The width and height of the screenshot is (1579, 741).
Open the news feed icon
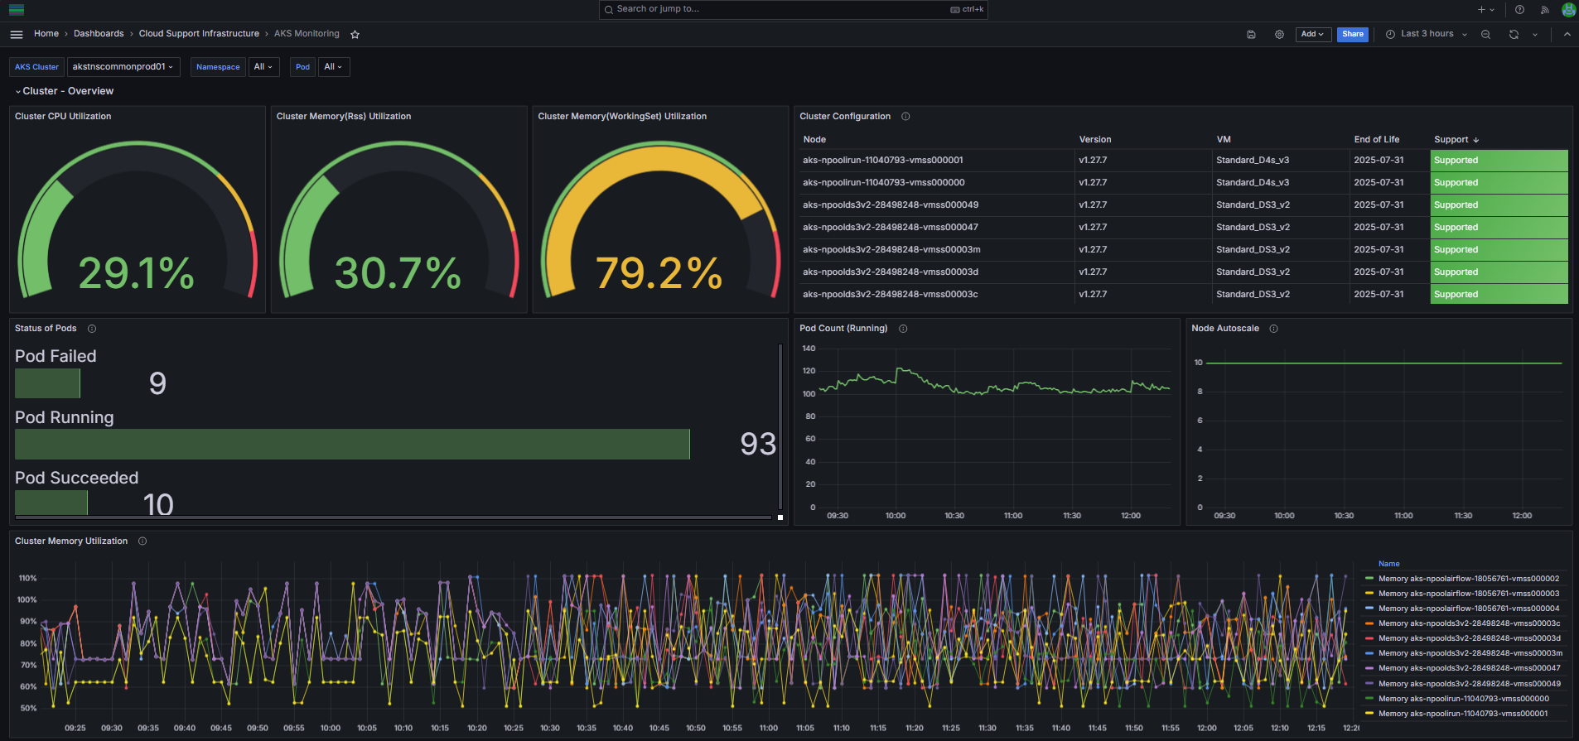tap(1544, 10)
